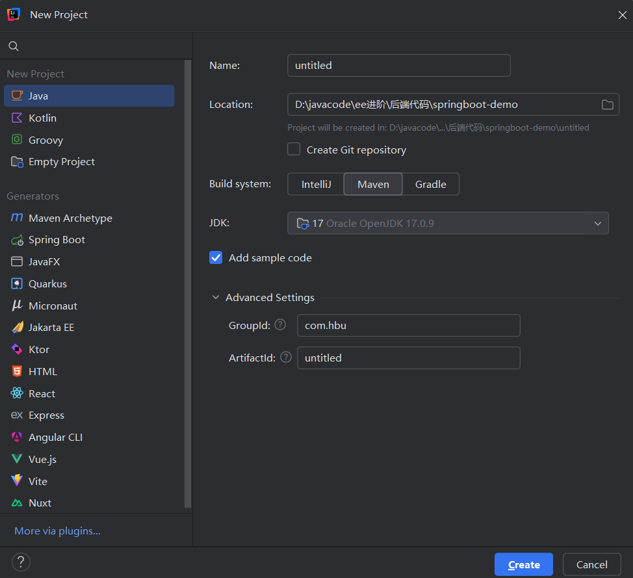This screenshot has width=633, height=578.
Task: Click the project Name input field
Action: click(399, 66)
